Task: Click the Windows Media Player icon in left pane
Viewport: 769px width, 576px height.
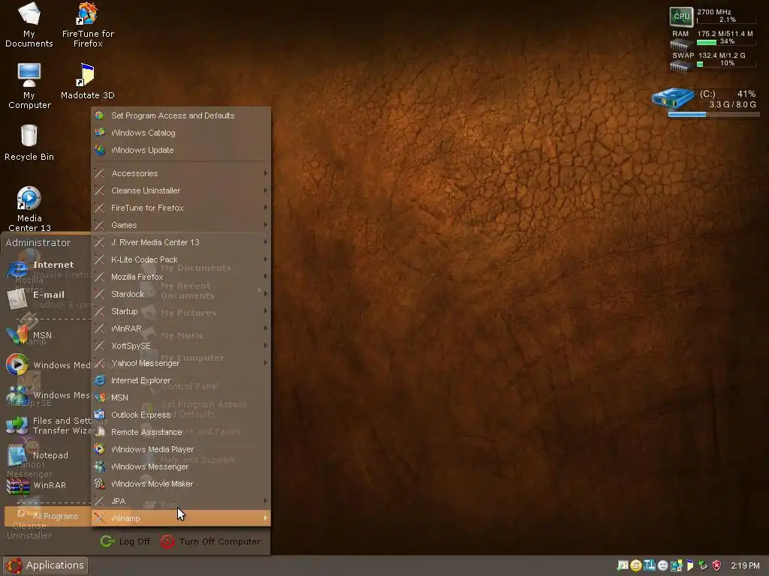Action: (17, 365)
